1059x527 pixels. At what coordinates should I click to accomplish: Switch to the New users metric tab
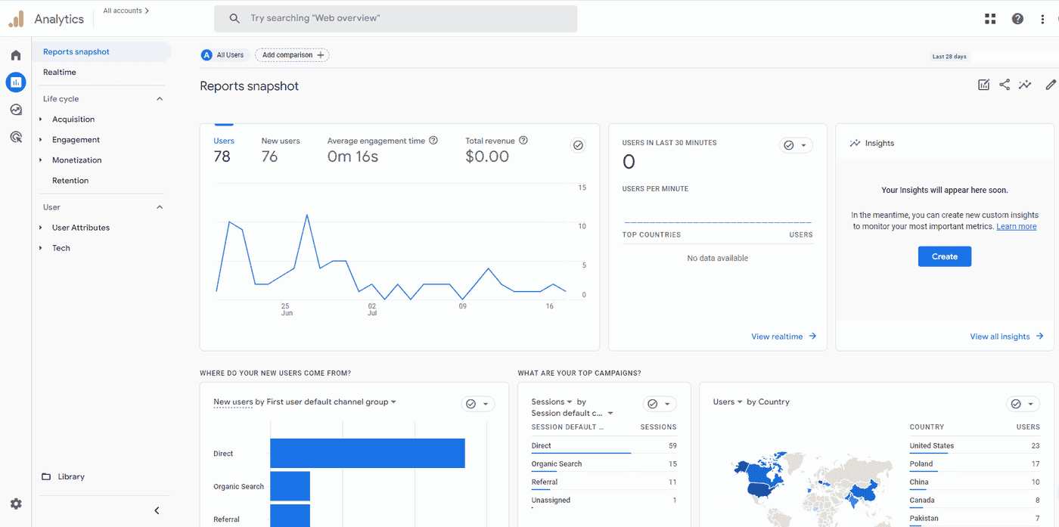click(x=281, y=150)
